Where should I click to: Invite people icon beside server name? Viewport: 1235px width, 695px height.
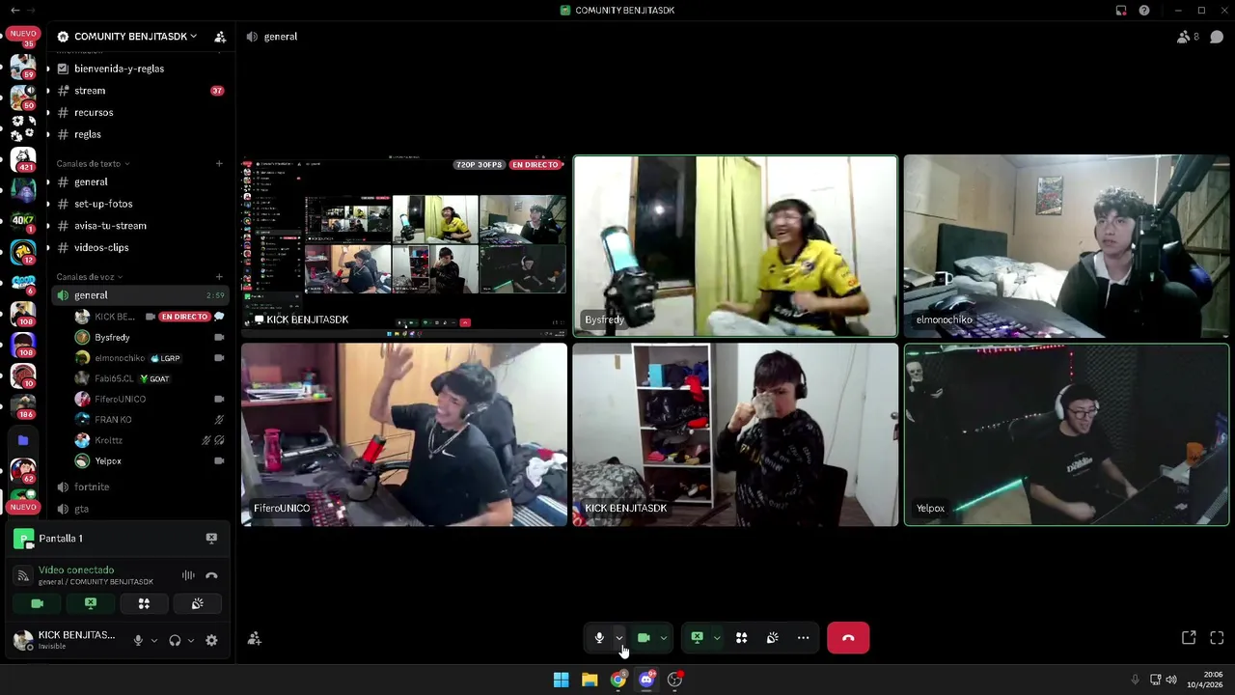coord(220,37)
